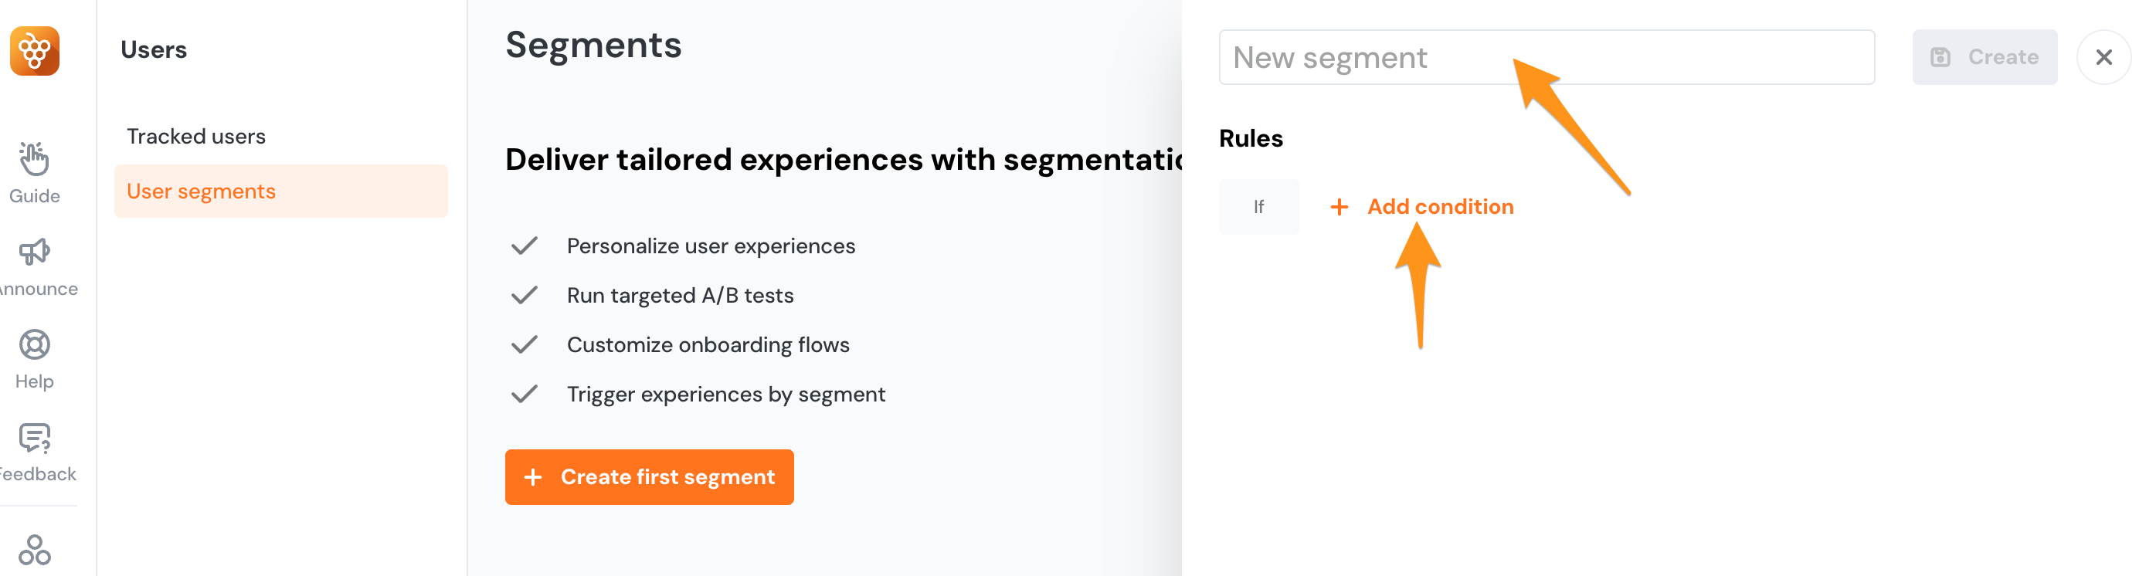This screenshot has width=2146, height=576.
Task: Click the checkmark beside Customize onboarding flows
Action: [524, 344]
